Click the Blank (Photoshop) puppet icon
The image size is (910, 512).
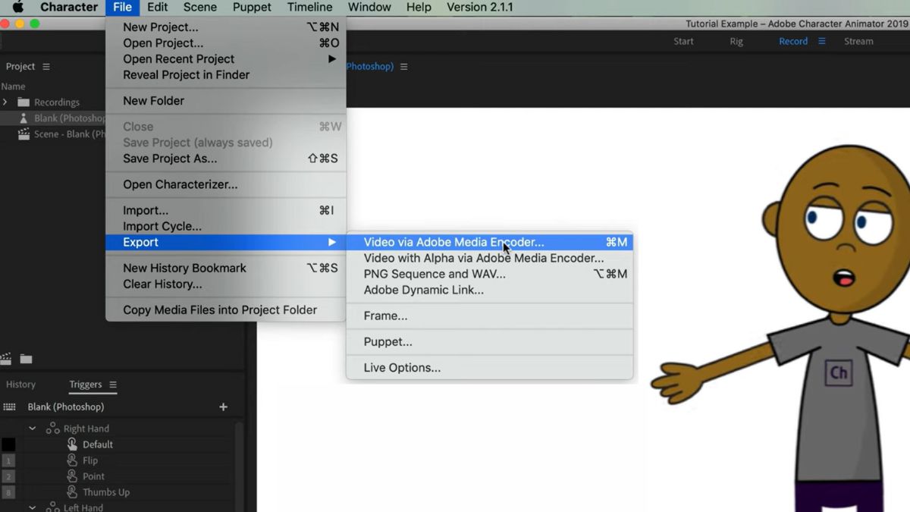point(24,118)
